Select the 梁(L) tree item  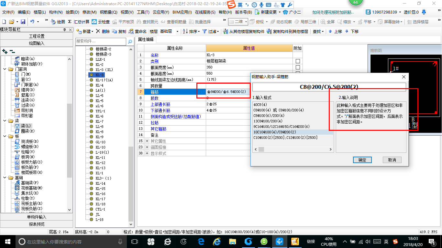[x=26, y=126]
